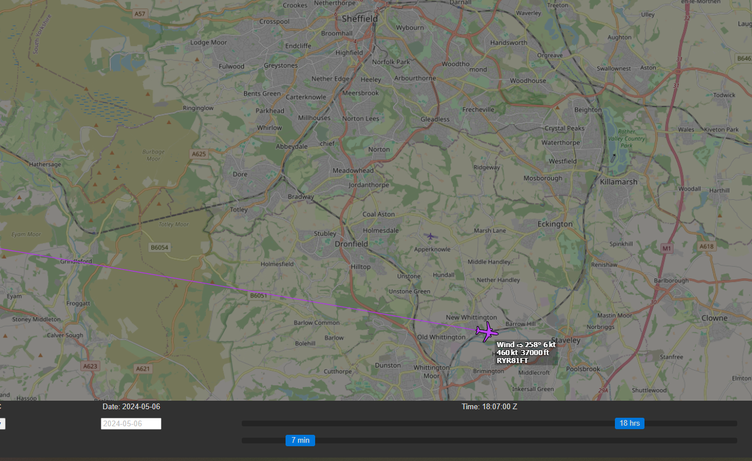752x461 pixels.
Task: Click the M1 motorway shield near Barlborough
Action: [667, 248]
